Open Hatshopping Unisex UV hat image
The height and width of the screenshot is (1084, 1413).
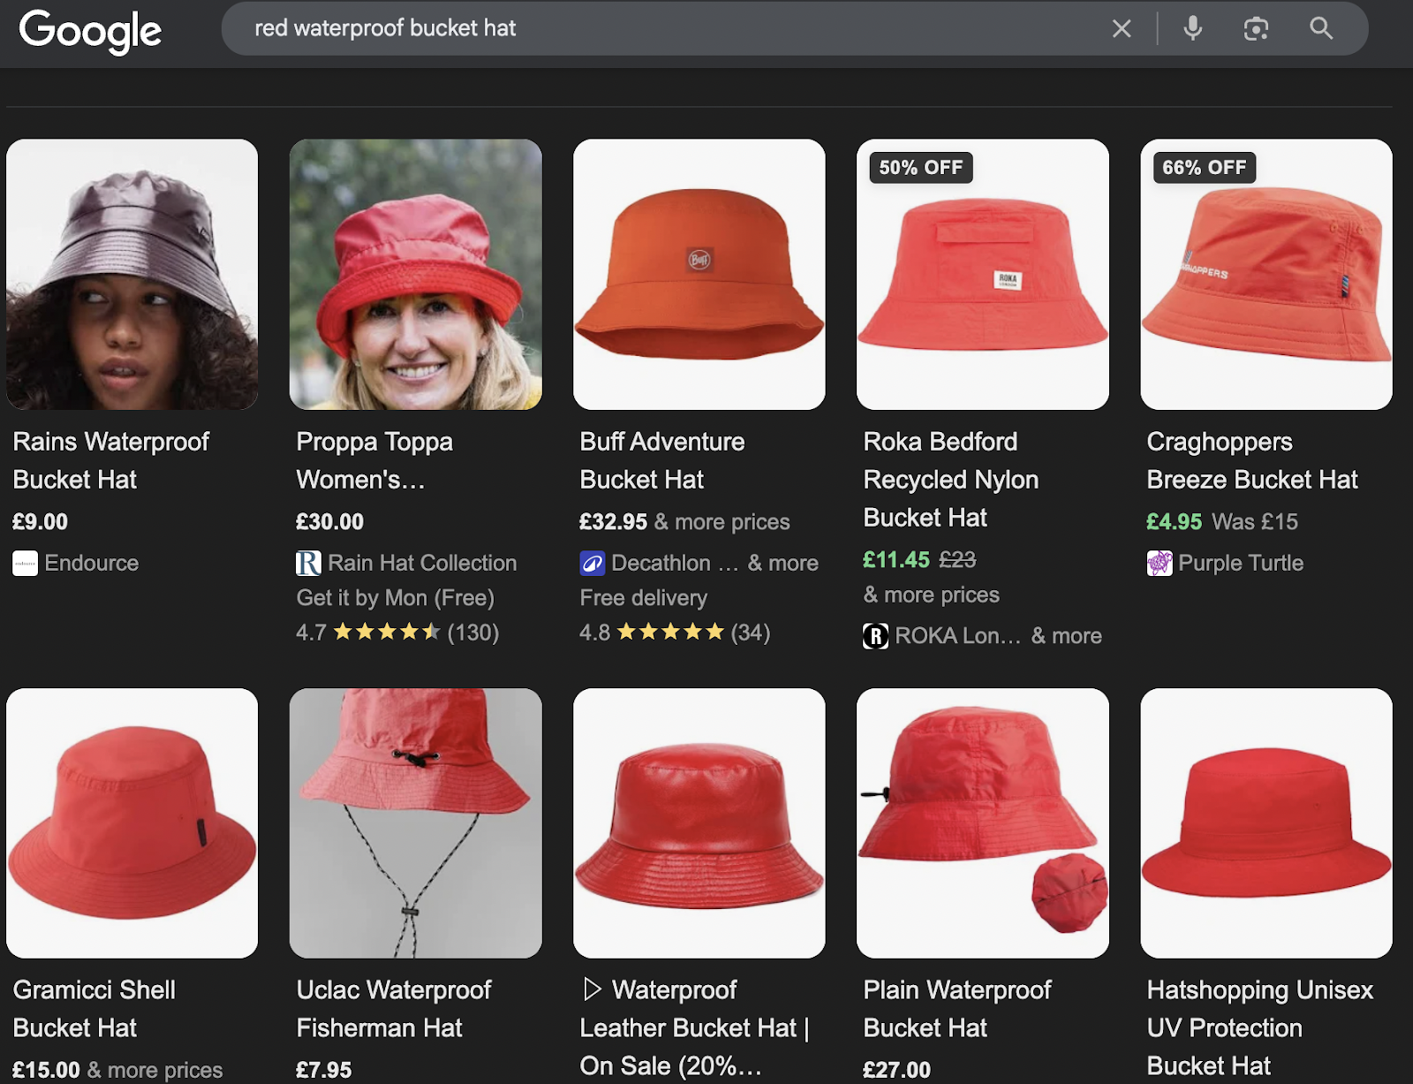click(1266, 823)
